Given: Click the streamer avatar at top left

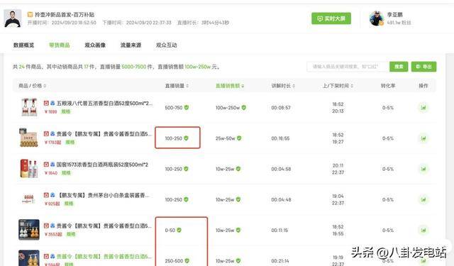Looking at the screenshot, I should pos(13,18).
